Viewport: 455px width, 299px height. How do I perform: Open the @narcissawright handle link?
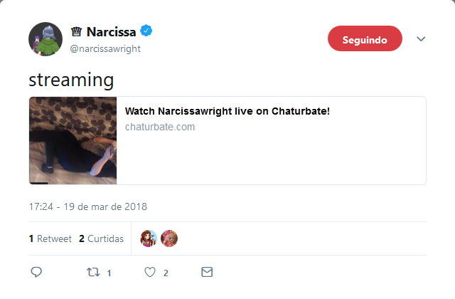coord(105,49)
